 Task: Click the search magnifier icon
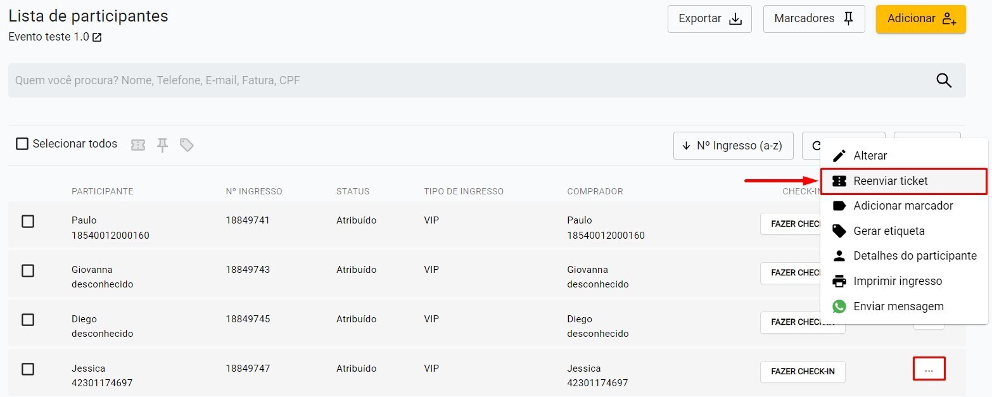(x=944, y=80)
